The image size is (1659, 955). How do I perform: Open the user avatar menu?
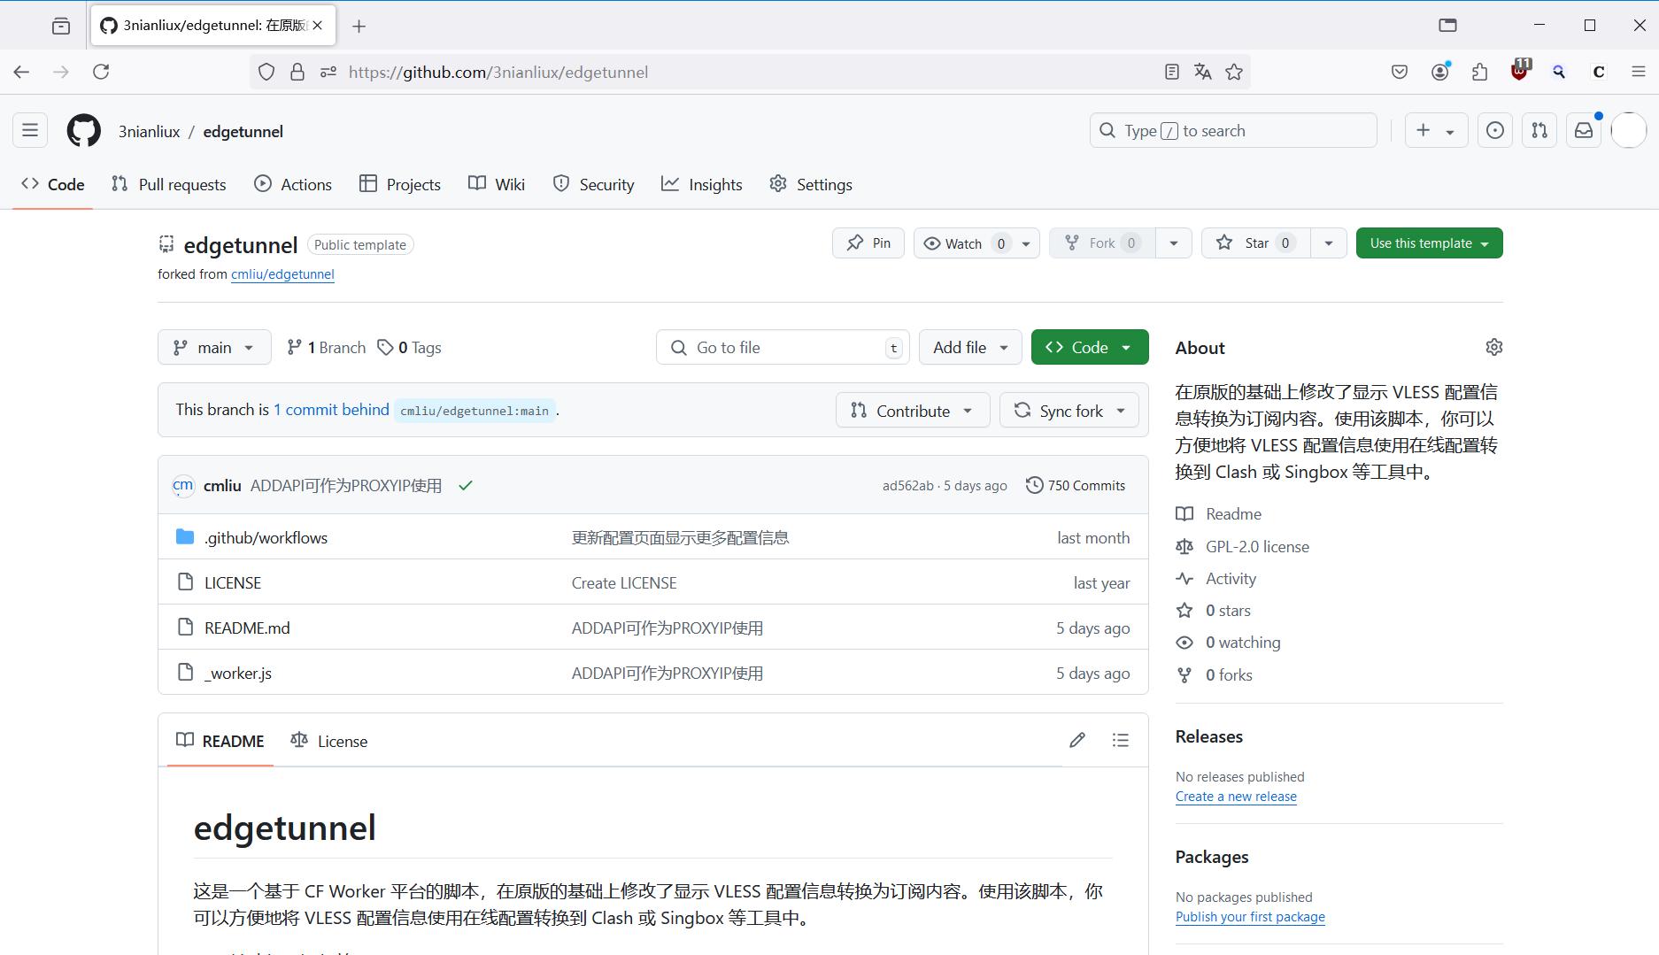(x=1629, y=131)
